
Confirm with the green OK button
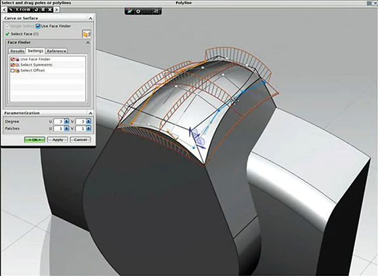pos(35,139)
